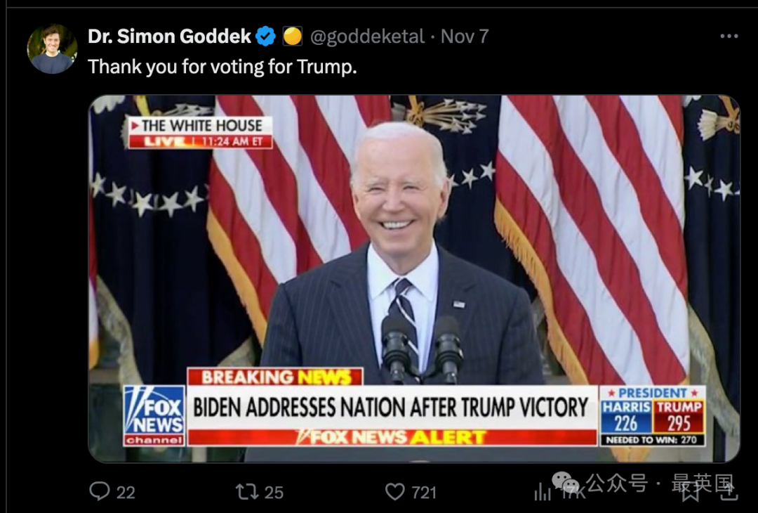Open the three-dot more options menu
The height and width of the screenshot is (513, 758).
click(729, 37)
